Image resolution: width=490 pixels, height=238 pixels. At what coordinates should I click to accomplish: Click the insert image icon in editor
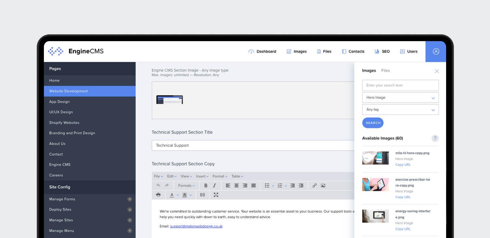[x=323, y=186]
